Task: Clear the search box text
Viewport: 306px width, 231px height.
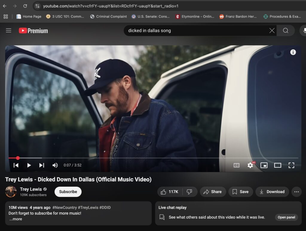Action: (x=272, y=30)
